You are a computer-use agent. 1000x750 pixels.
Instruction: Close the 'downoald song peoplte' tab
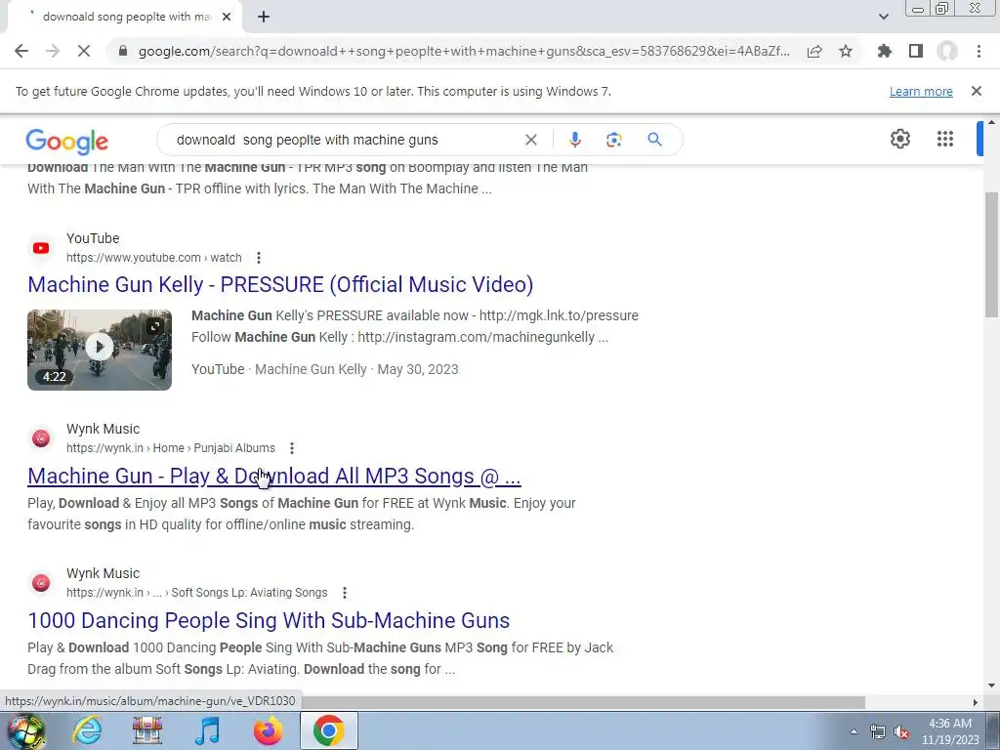pos(226,18)
